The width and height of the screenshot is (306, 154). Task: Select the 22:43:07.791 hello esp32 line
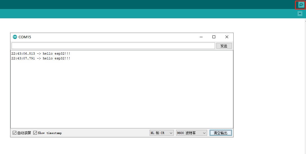[41, 58]
